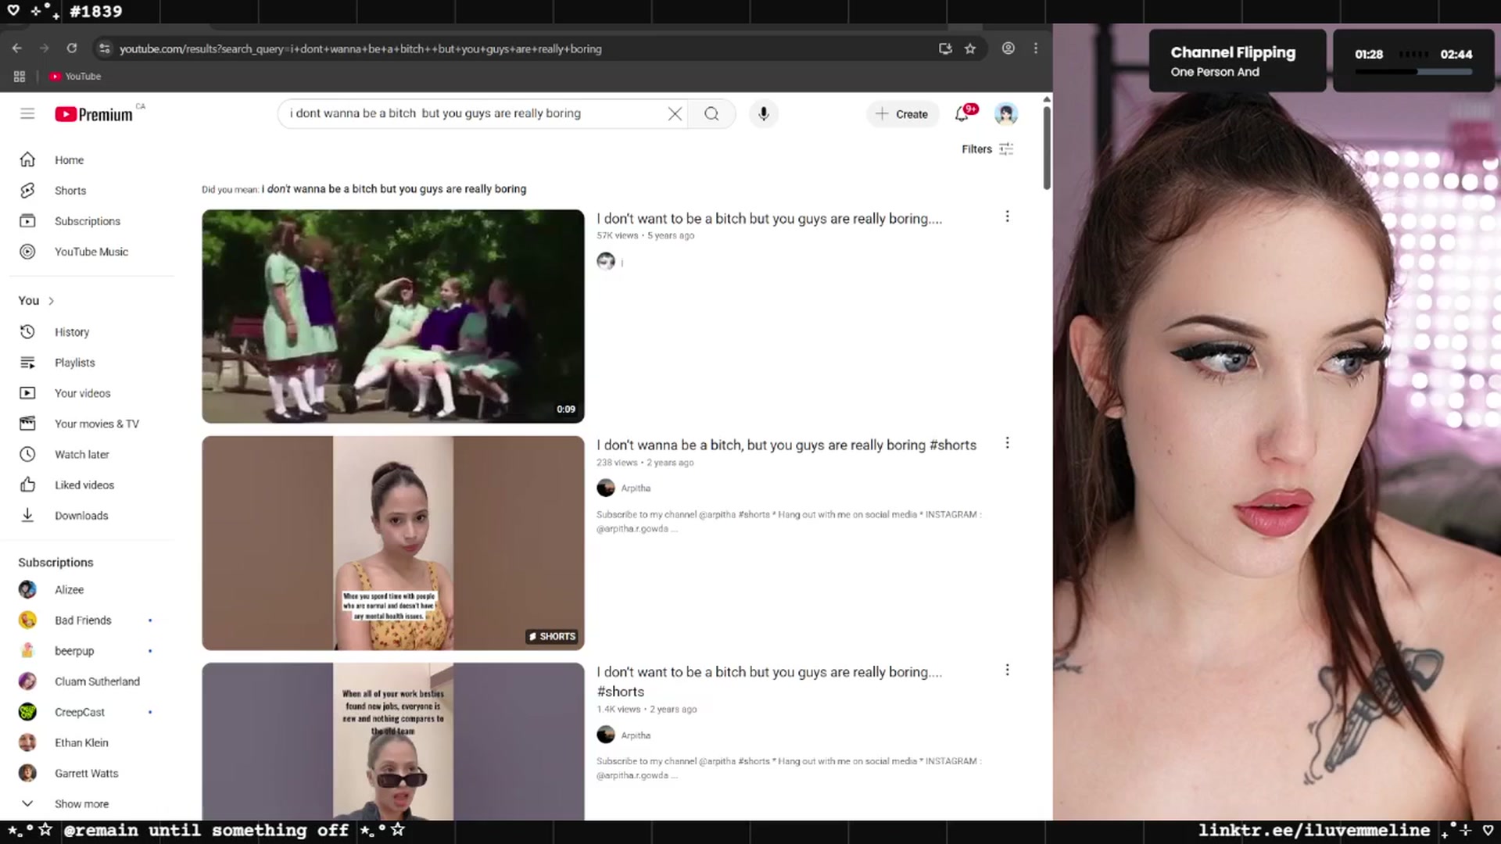Open options for the 57K views video
This screenshot has width=1501, height=844.
pos(1007,216)
